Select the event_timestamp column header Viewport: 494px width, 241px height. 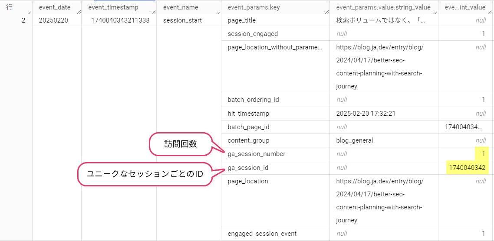pyautogui.click(x=119, y=7)
